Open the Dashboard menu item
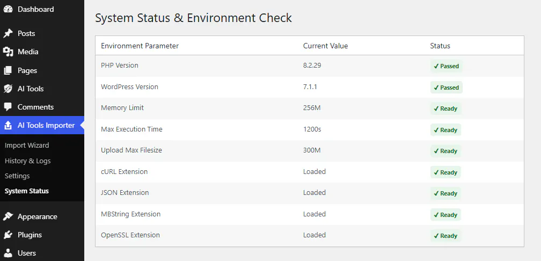 [36, 9]
